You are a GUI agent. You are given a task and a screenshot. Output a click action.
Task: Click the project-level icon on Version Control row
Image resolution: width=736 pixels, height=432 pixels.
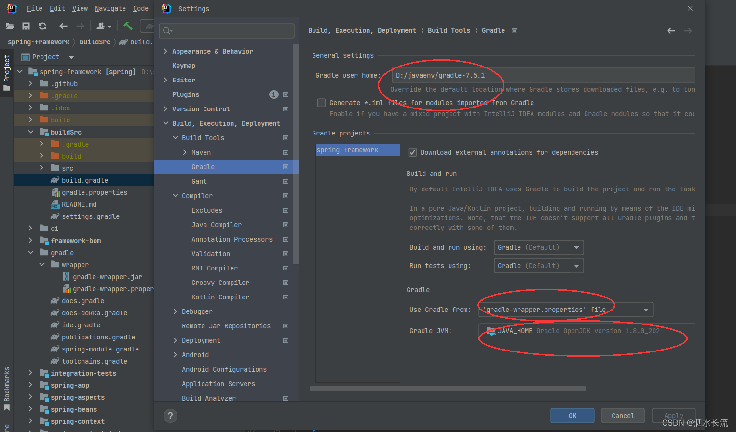pyautogui.click(x=286, y=109)
